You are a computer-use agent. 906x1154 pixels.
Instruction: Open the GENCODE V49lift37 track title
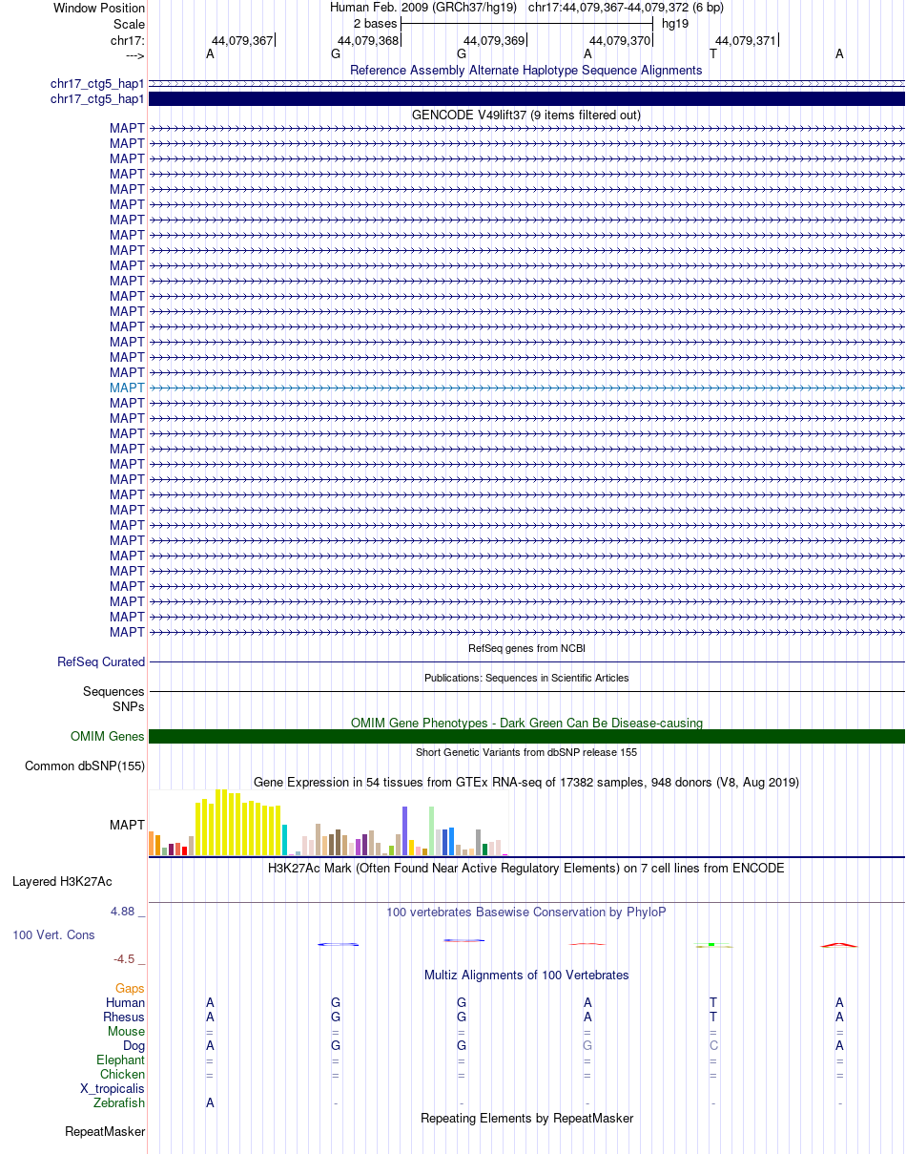pyautogui.click(x=526, y=115)
